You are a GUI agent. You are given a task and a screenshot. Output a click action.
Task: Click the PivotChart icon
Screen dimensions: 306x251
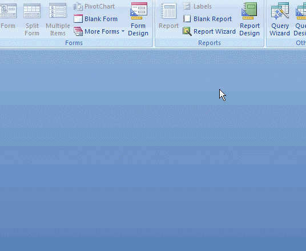[78, 6]
